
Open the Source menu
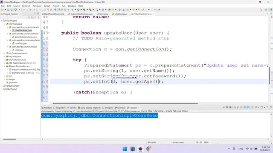(16, 6)
